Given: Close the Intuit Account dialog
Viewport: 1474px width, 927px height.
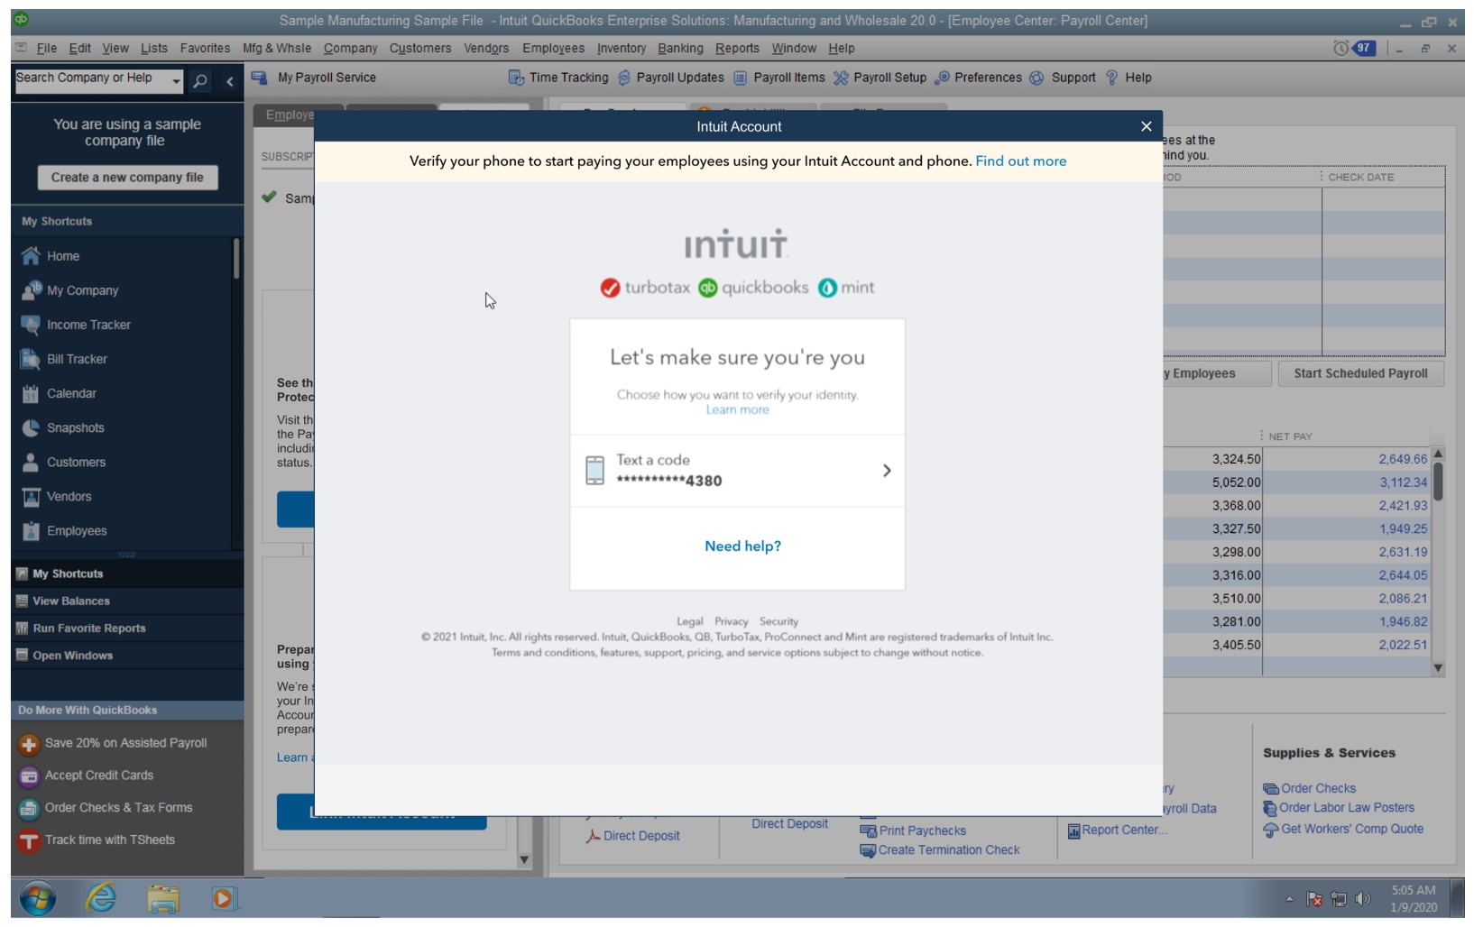Looking at the screenshot, I should click(1146, 126).
